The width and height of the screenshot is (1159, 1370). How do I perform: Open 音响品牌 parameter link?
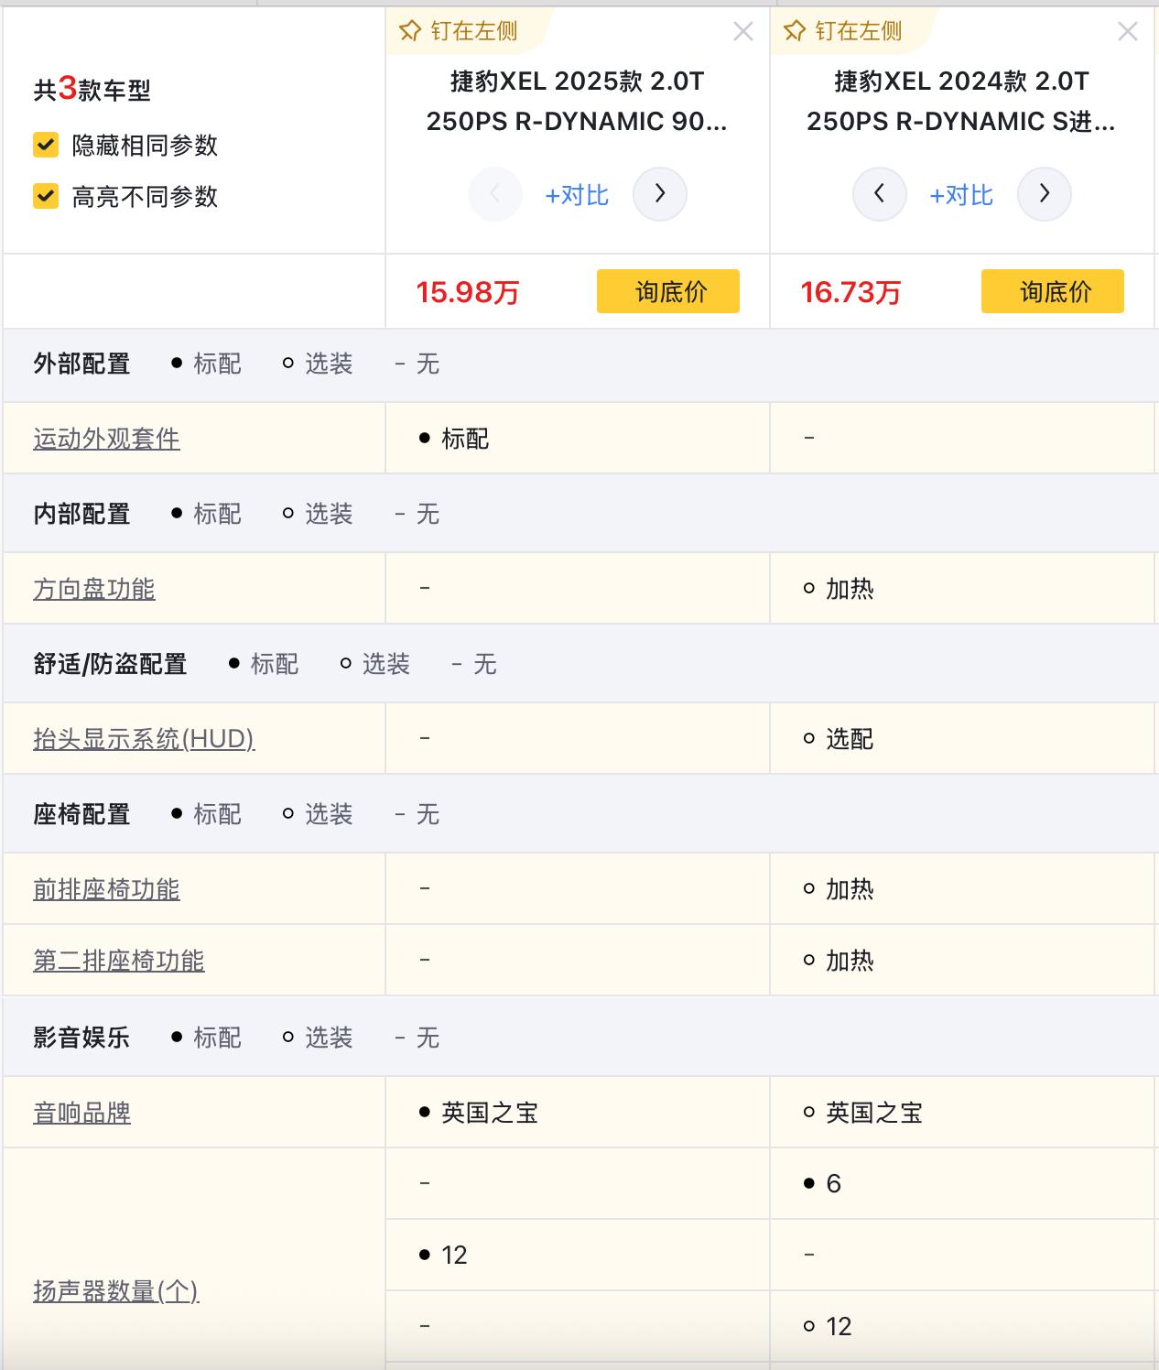[82, 1113]
